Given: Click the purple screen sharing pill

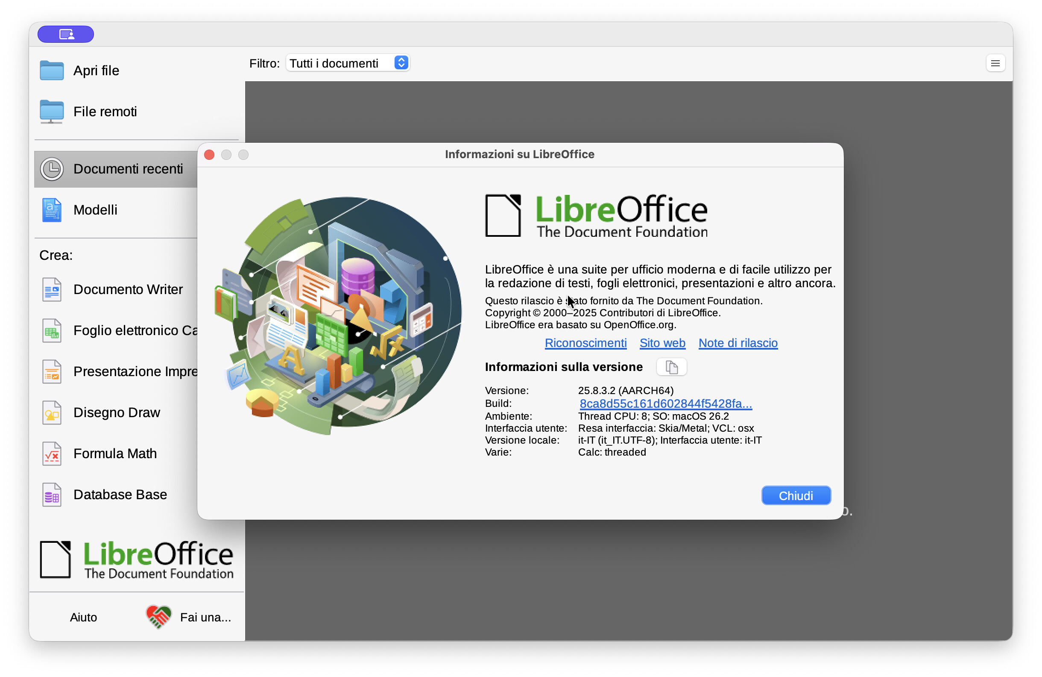Looking at the screenshot, I should (66, 34).
